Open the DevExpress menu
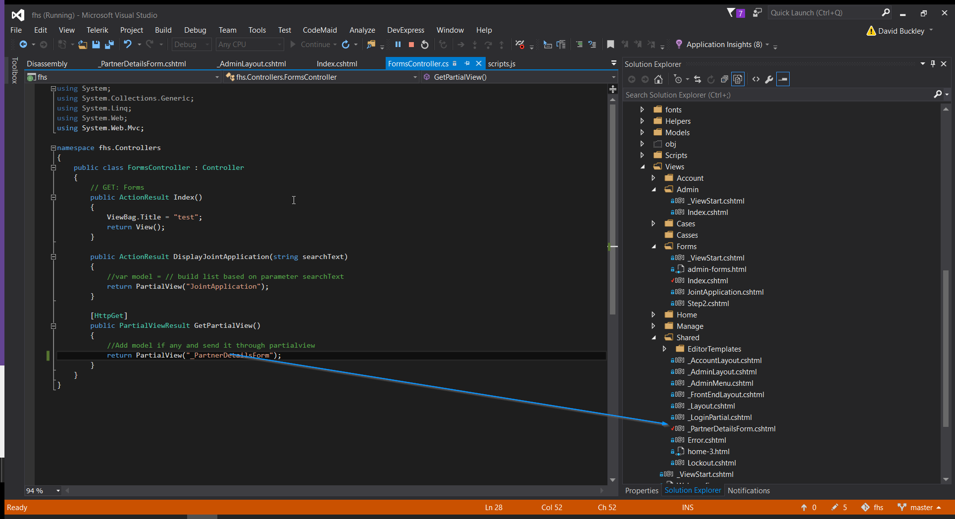Viewport: 955px width, 519px height. point(405,30)
